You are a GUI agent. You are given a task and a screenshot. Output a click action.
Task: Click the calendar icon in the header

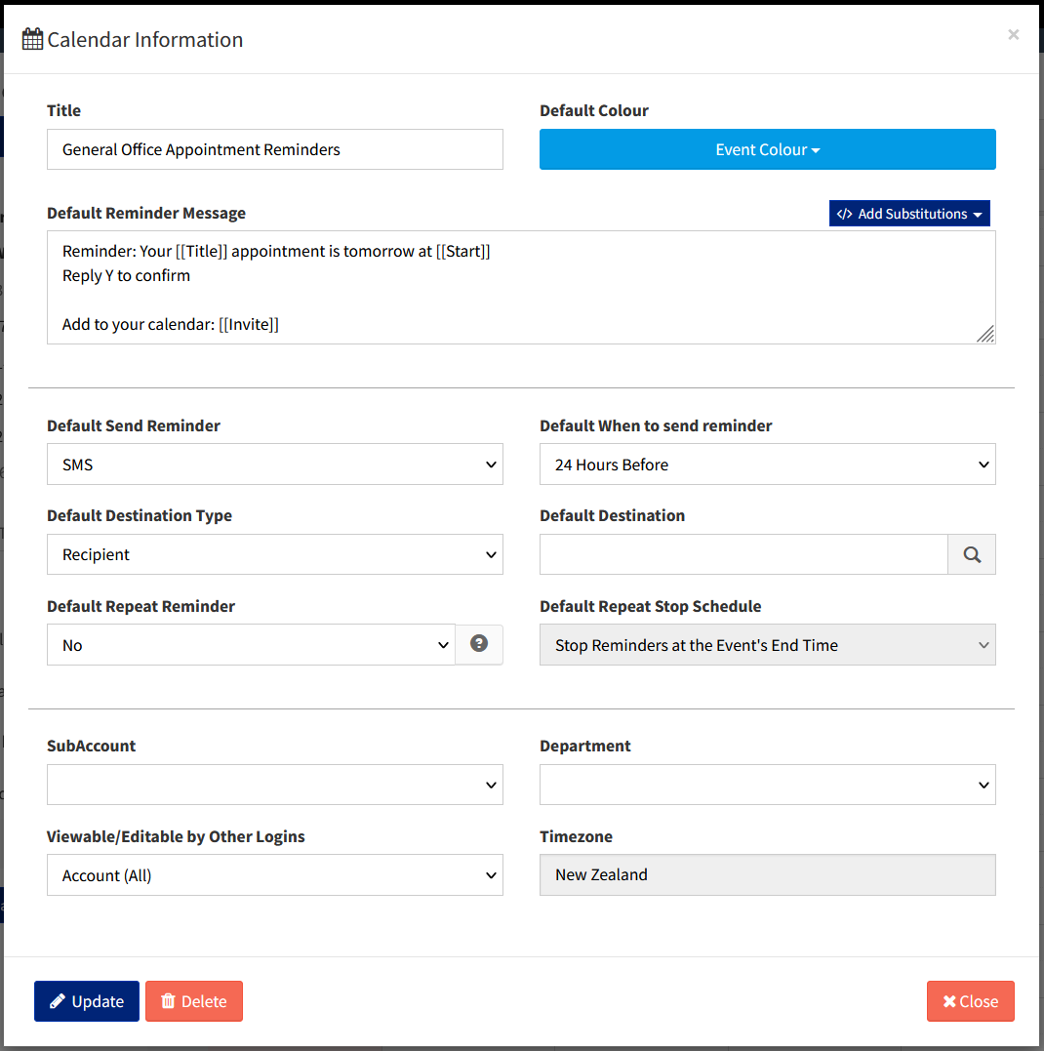click(32, 38)
